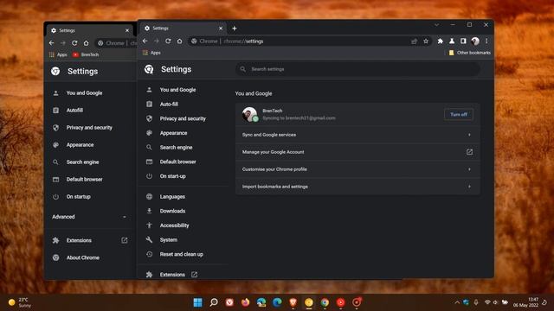
Task: Close the Settings tab in back window
Action: click(127, 30)
